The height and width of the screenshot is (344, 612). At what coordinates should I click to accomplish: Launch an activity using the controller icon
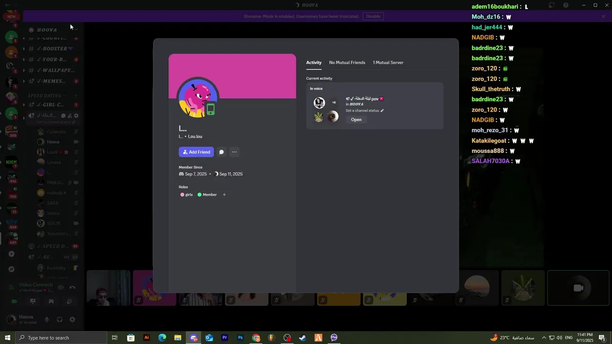[51, 301]
